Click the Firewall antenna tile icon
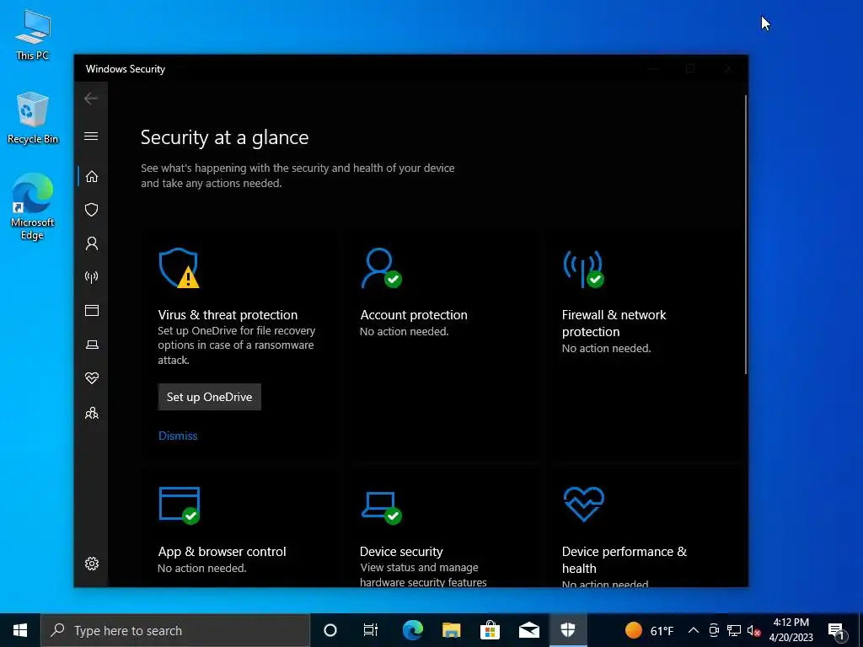This screenshot has height=647, width=863. 583,269
